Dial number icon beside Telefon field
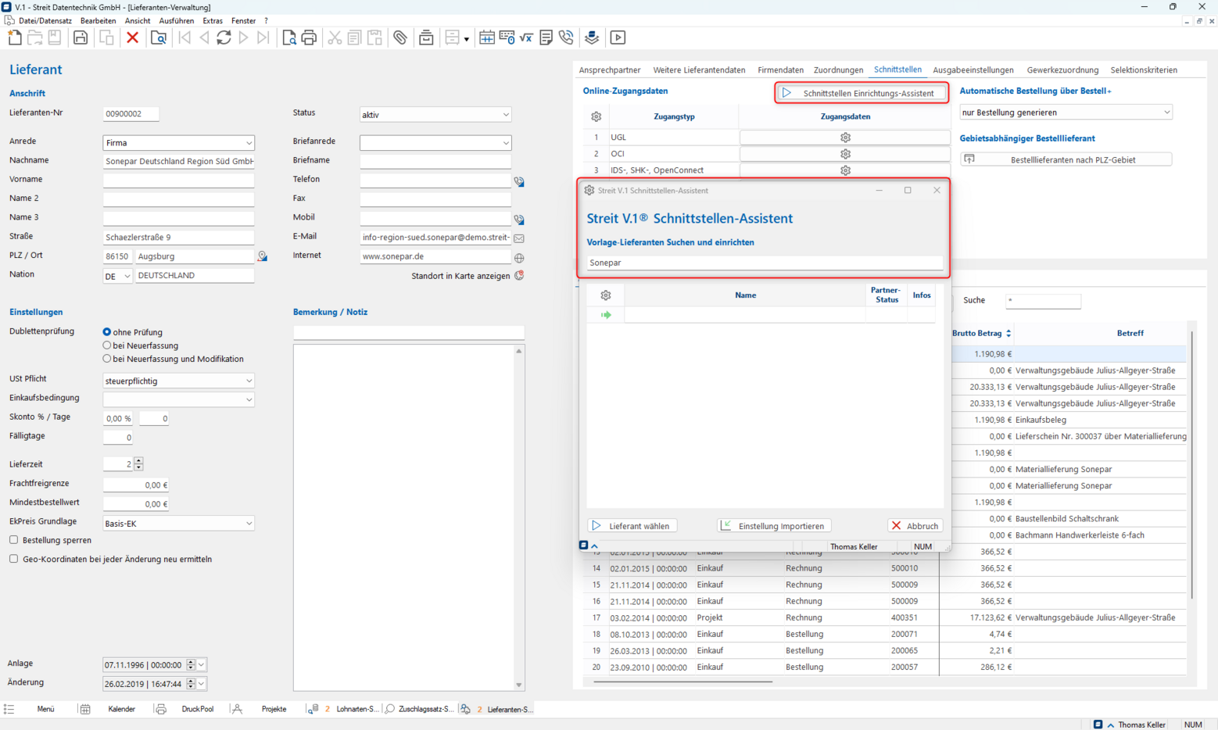Viewport: 1218px width, 730px height. point(519,181)
